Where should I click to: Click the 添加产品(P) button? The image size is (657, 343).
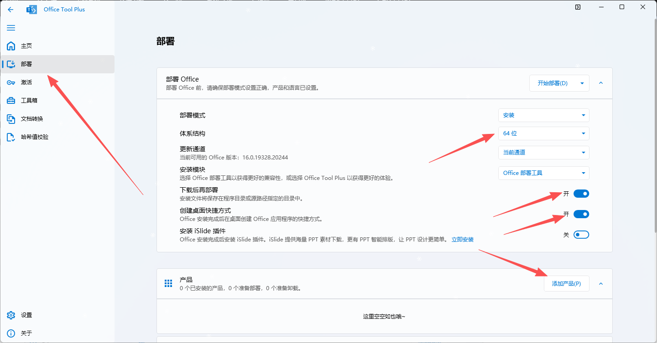(566, 283)
